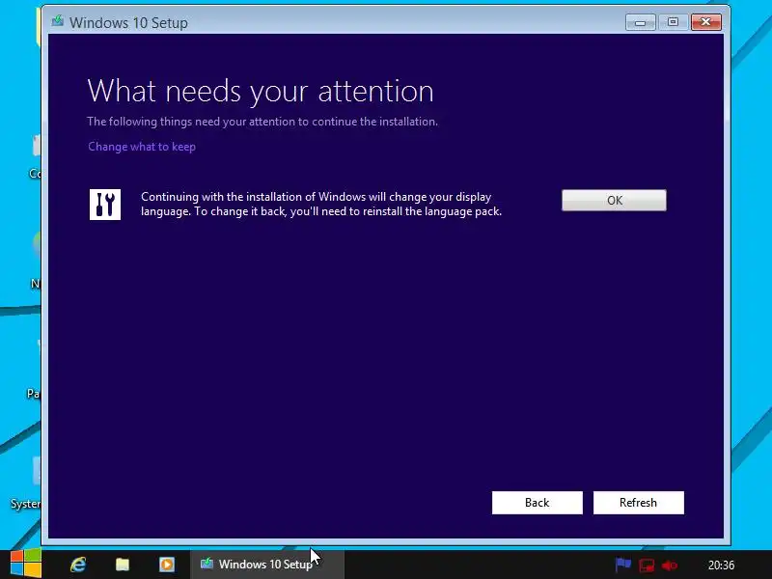Click 'The following things need your attention' subtitle
This screenshot has width=772, height=579.
262,122
